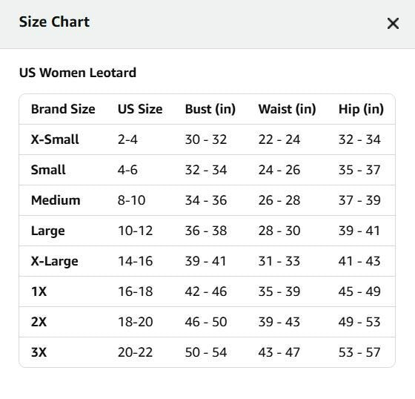Select the X-Small row label
The width and height of the screenshot is (415, 399).
55,139
